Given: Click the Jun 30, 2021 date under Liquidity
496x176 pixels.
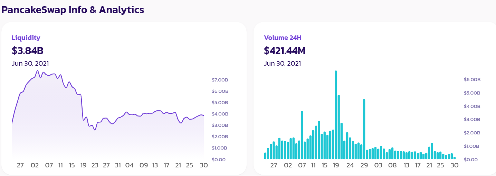Looking at the screenshot, I should [x=30, y=64].
